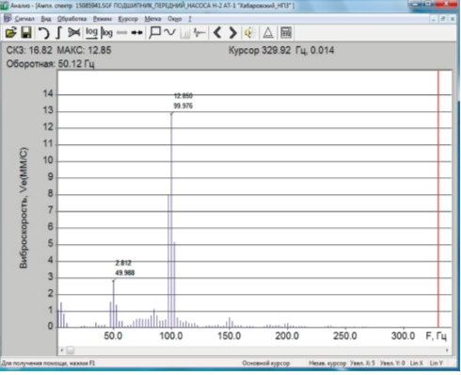Click the compress arrows pointing inward icon

click(136, 33)
